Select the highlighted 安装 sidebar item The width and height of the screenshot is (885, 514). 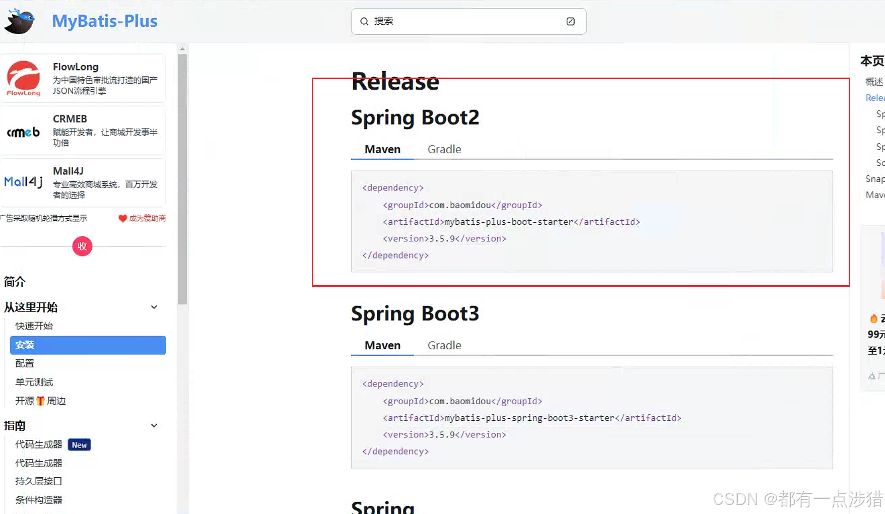(x=88, y=345)
